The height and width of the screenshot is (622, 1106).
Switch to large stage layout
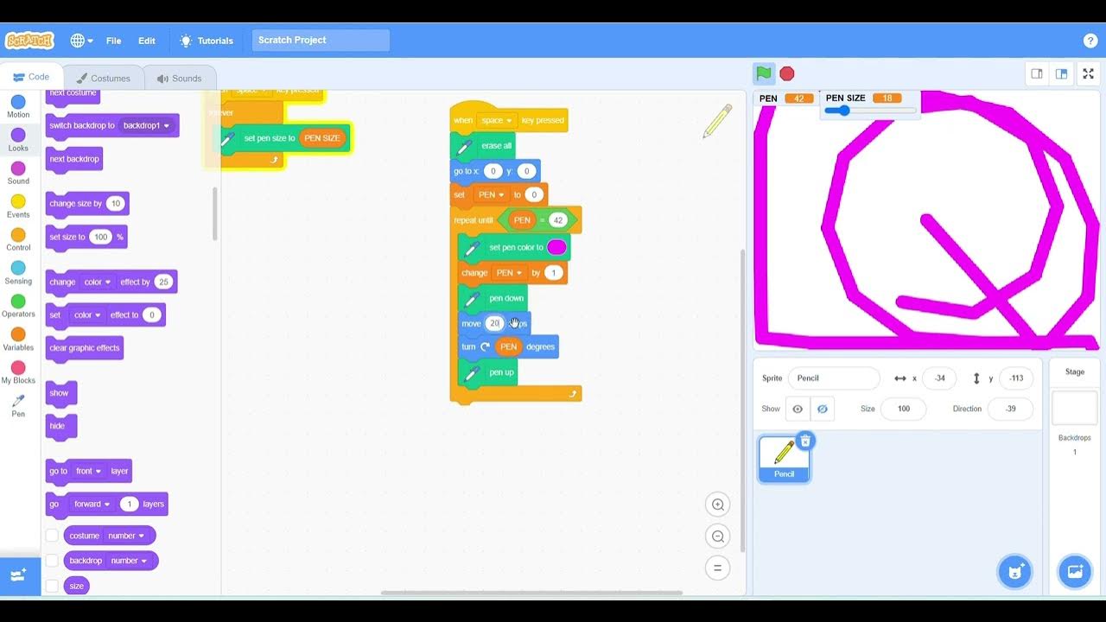tap(1061, 73)
